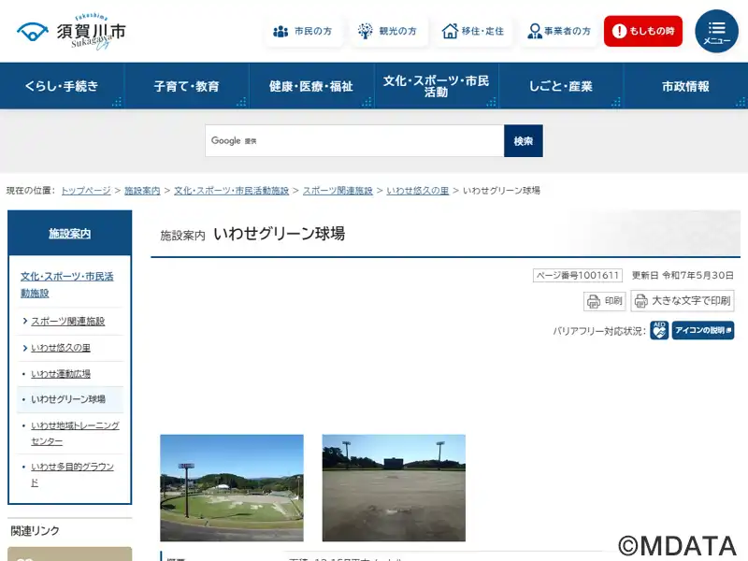Open the 移住・定住 relocation page
The height and width of the screenshot is (561, 748).
(x=473, y=31)
